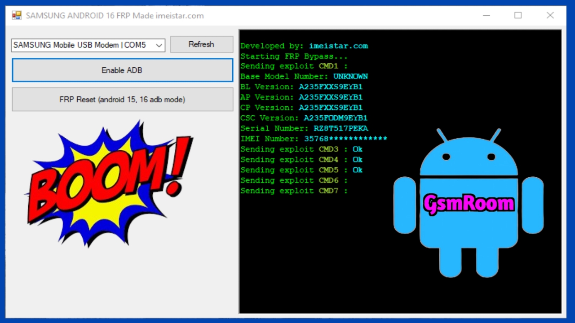575x323 pixels.
Task: Click the window title text in the title bar
Action: point(115,16)
